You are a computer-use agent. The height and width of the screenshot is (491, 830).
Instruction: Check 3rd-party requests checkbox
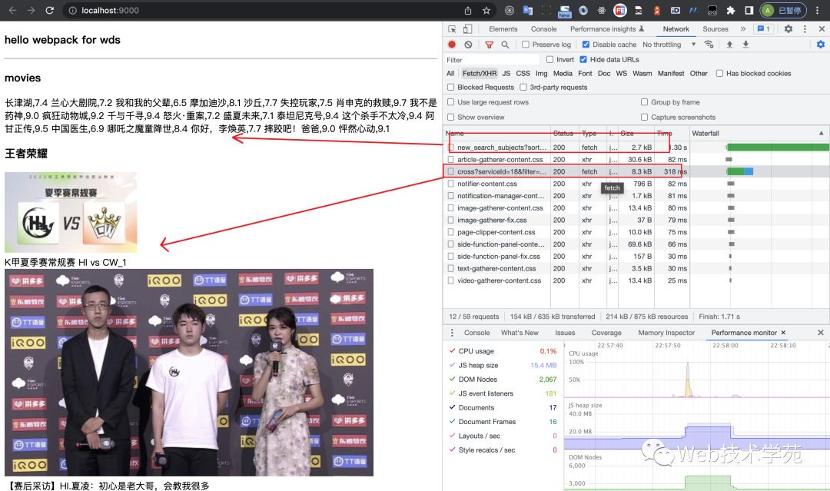pyautogui.click(x=523, y=88)
